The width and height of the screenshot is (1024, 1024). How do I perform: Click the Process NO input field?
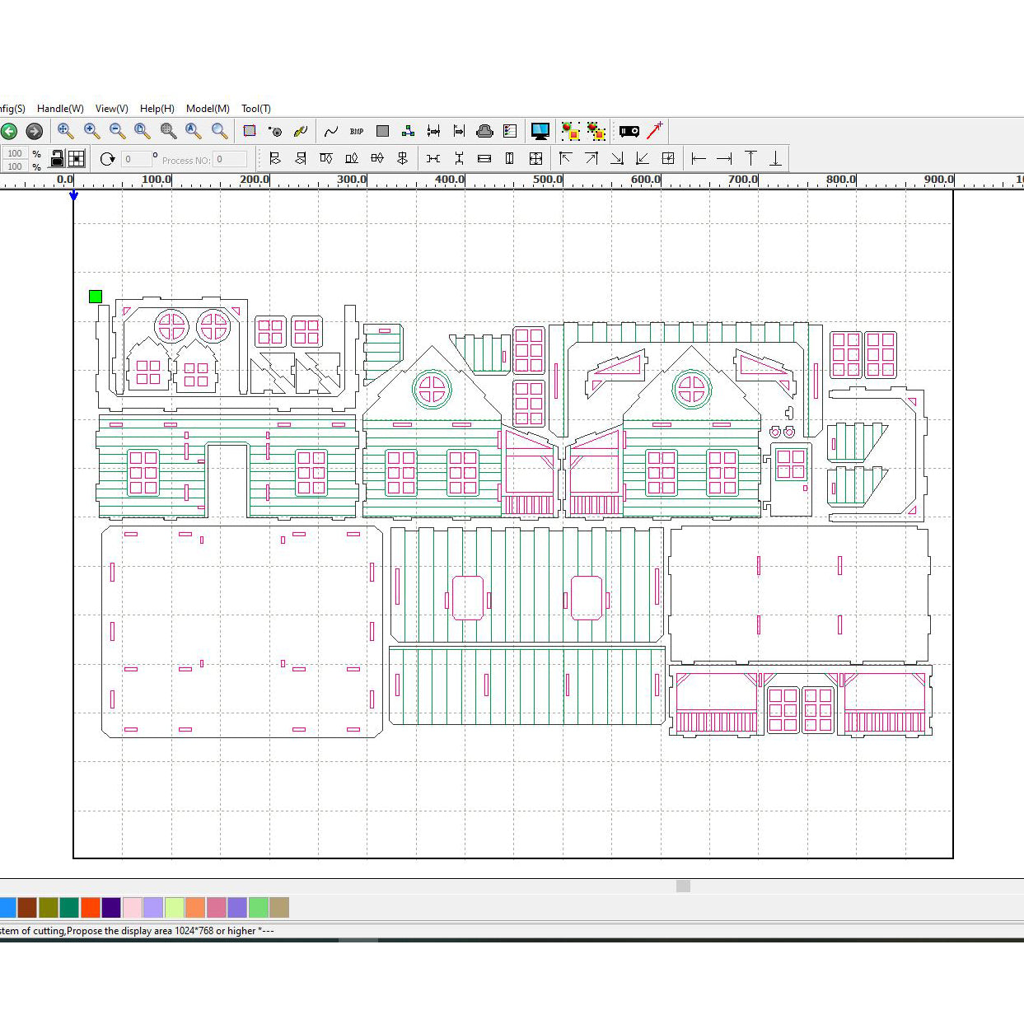[230, 159]
